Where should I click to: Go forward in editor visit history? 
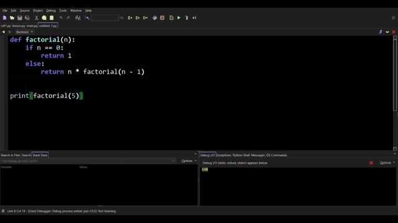tap(10, 32)
